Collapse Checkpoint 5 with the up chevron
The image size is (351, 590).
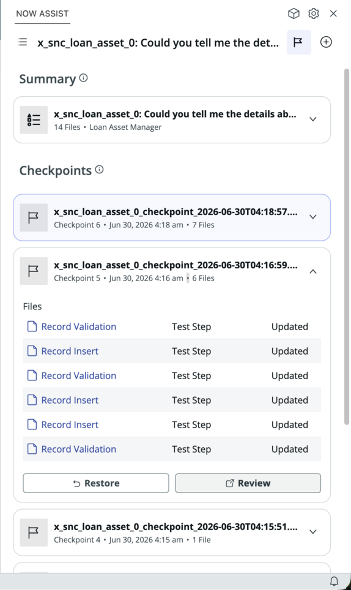[x=312, y=271]
